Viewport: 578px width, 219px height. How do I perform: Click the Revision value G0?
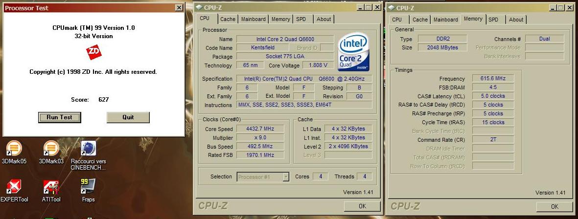click(x=359, y=96)
